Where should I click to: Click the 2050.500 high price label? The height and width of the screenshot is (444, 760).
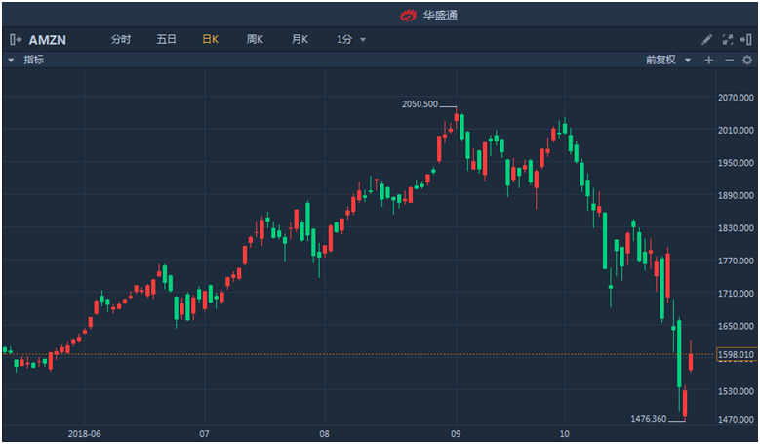click(420, 104)
